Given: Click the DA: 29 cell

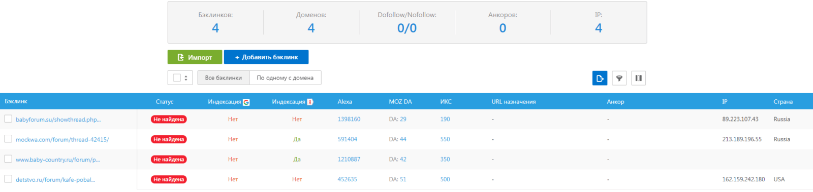Looking at the screenshot, I should [x=397, y=119].
